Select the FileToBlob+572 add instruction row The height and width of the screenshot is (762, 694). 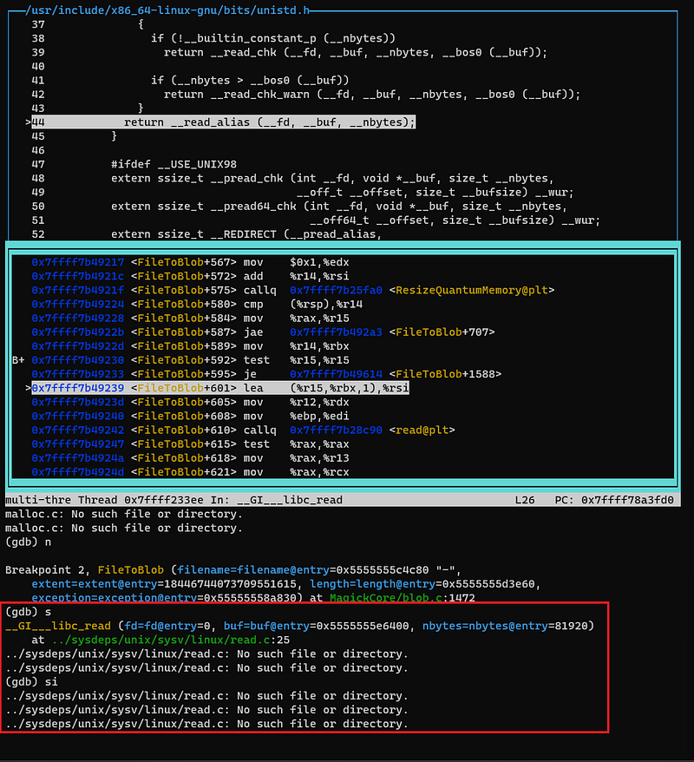[190, 277]
